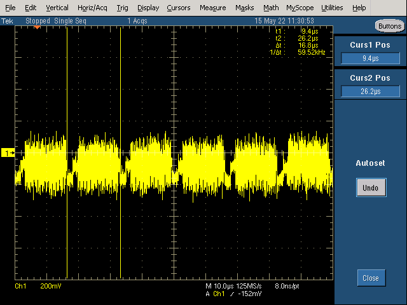Screen dimensions: 407x305
Task: Click the Buttons mode button
Action: (x=390, y=26)
